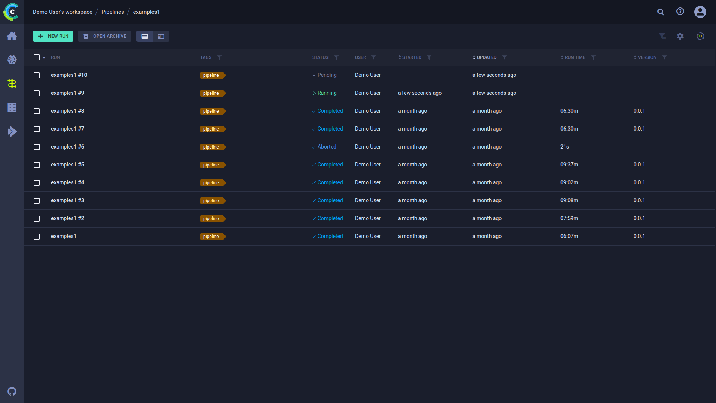Open table settings via the gear icon
This screenshot has width=716, height=403.
click(x=680, y=36)
